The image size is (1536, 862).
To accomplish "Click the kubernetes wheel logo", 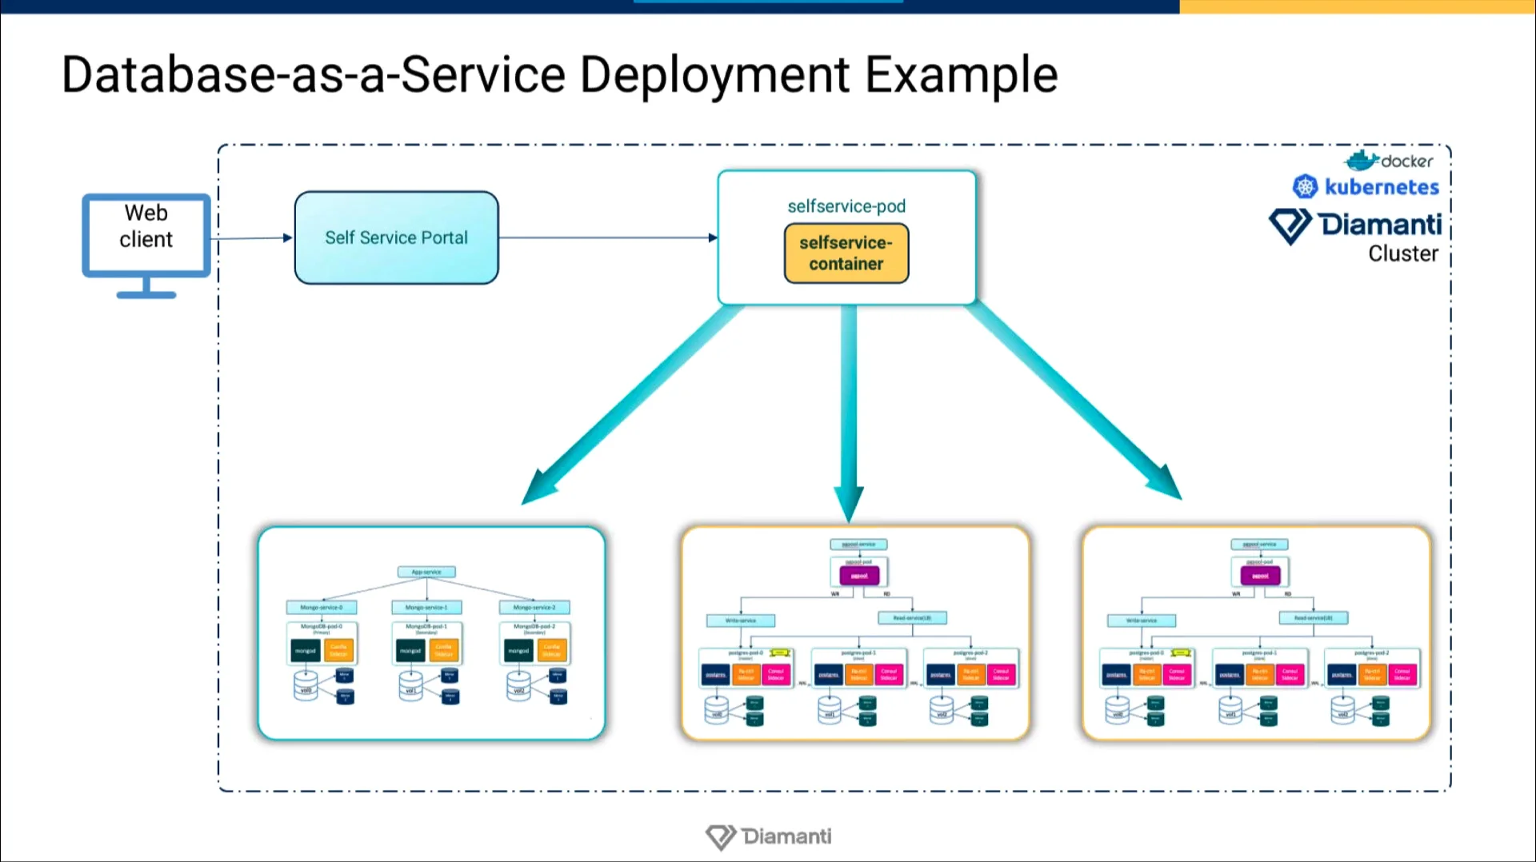I will click(1305, 187).
